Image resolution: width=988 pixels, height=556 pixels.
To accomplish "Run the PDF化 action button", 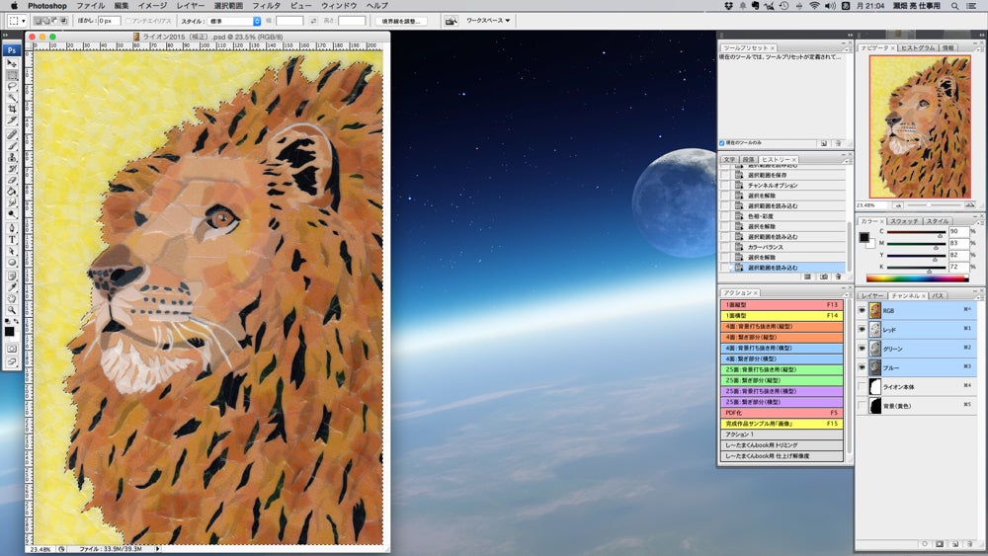I will (782, 413).
